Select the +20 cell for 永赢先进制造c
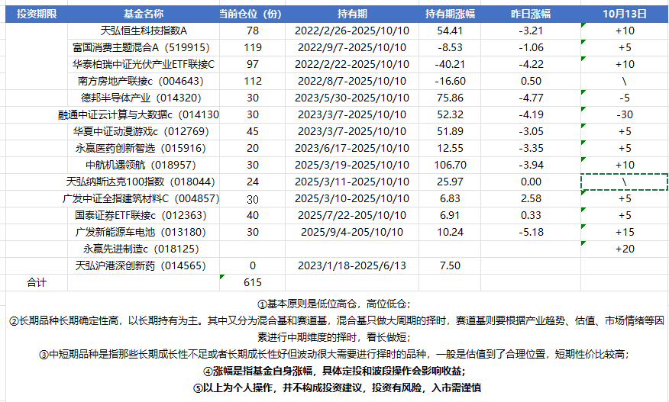This screenshot has height=402, width=669. pos(625,249)
